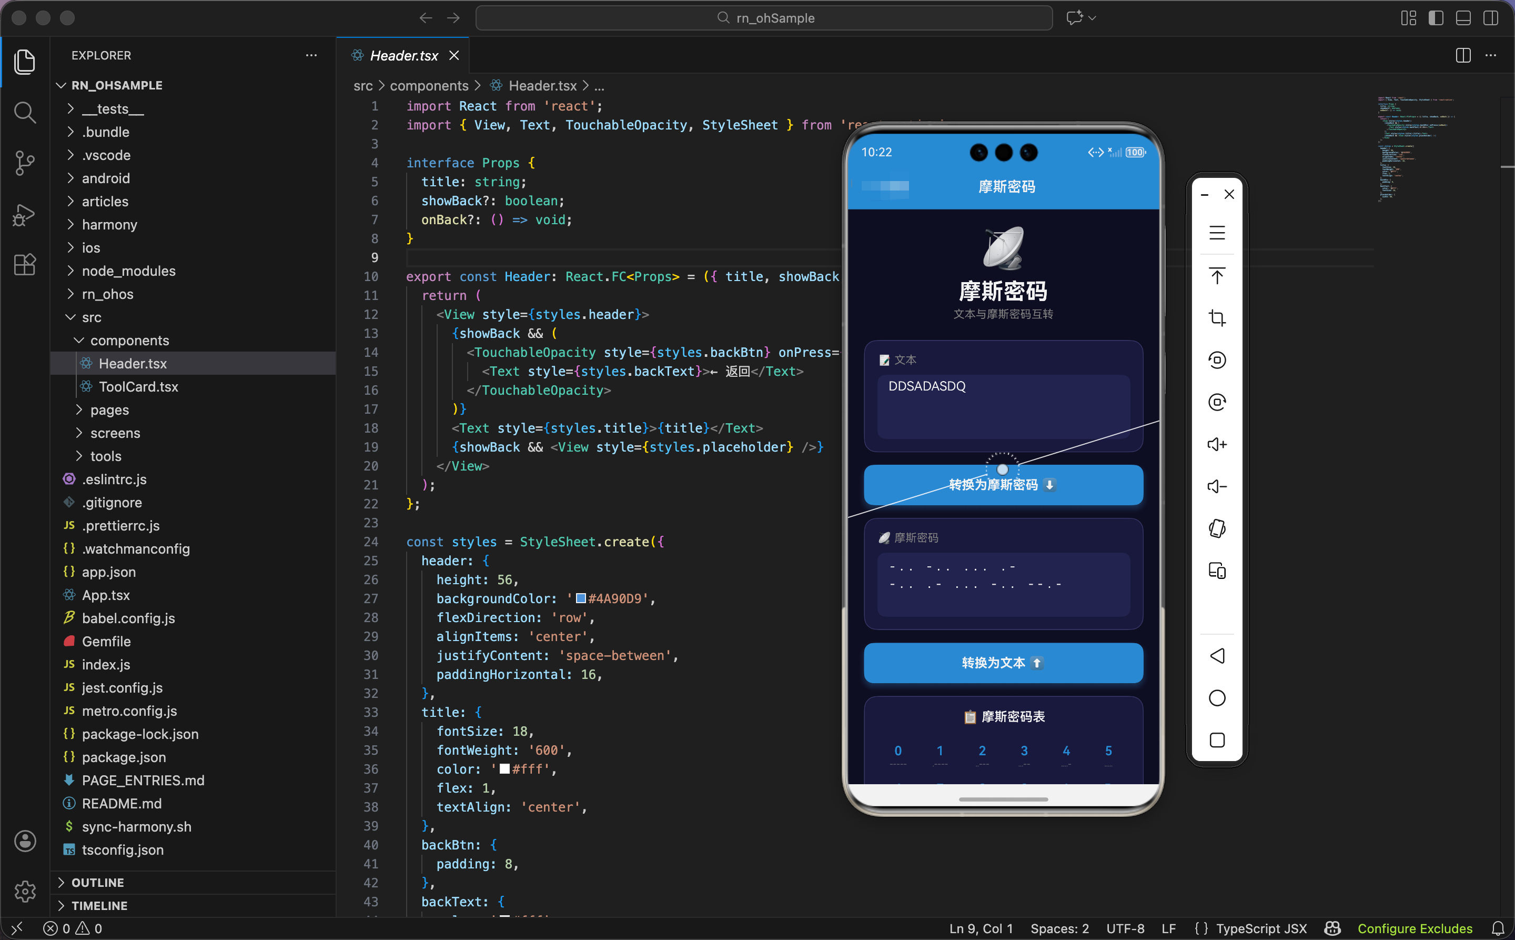Image resolution: width=1515 pixels, height=940 pixels.
Task: Open ToolCard.tsx in the explorer
Action: [x=138, y=387]
